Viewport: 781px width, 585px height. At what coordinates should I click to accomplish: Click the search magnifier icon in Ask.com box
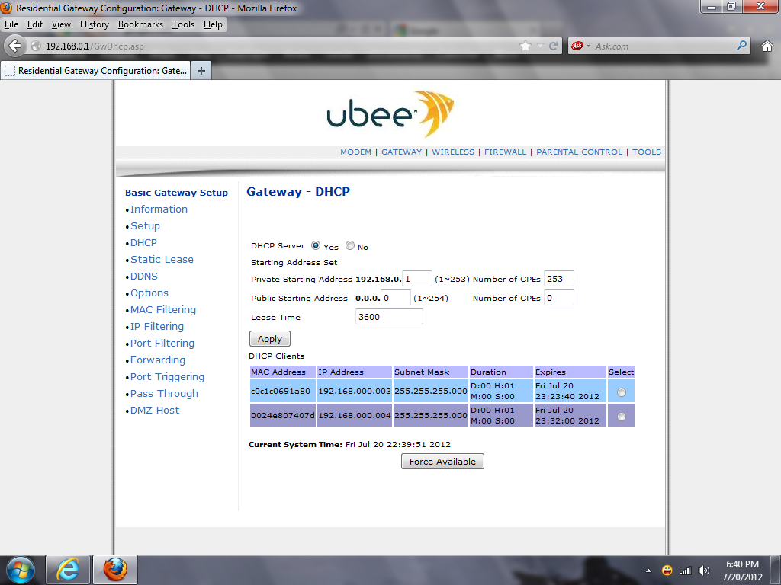[741, 46]
